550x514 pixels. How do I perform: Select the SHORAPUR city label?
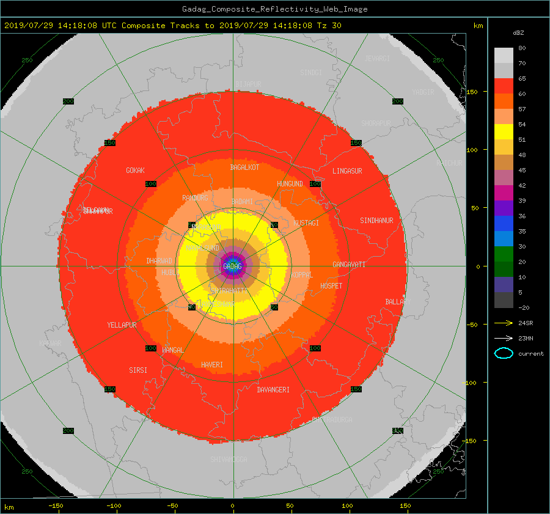point(376,123)
